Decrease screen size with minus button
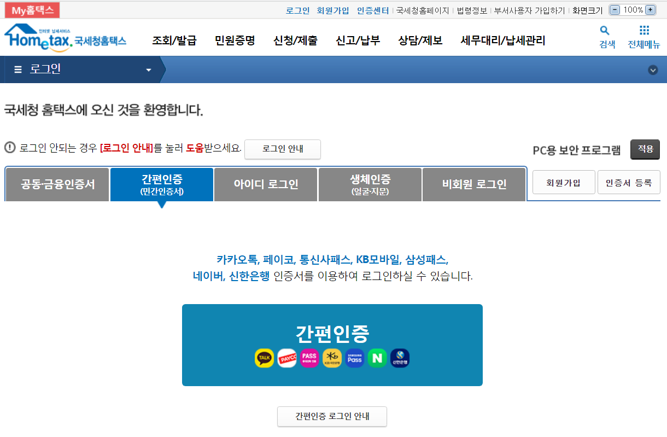This screenshot has width=667, height=437. pos(615,10)
